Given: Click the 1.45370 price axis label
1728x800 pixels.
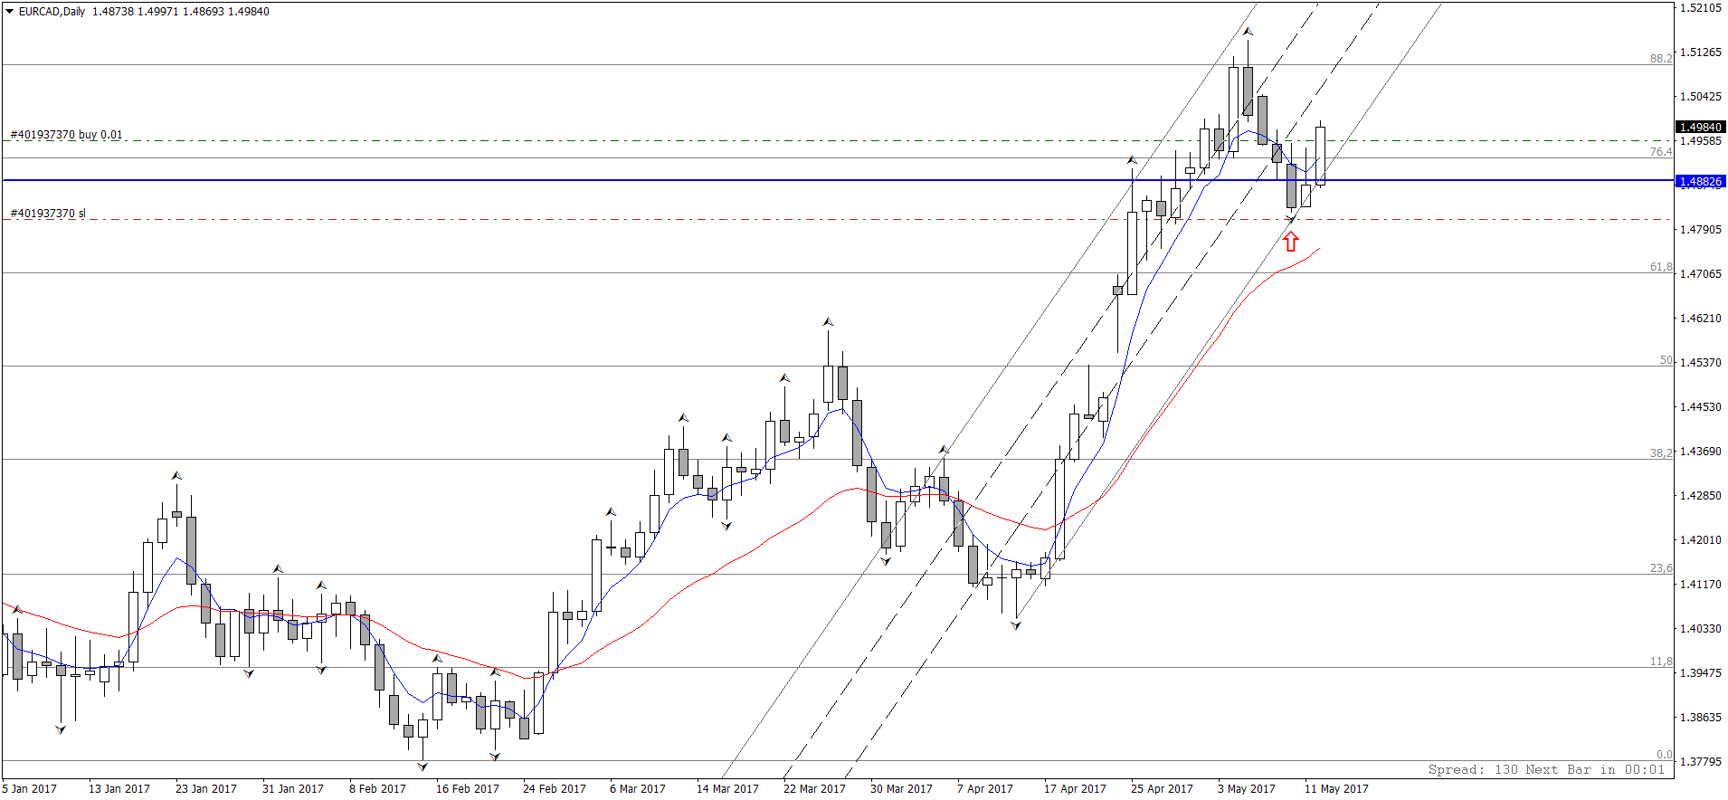Looking at the screenshot, I should pyautogui.click(x=1701, y=363).
